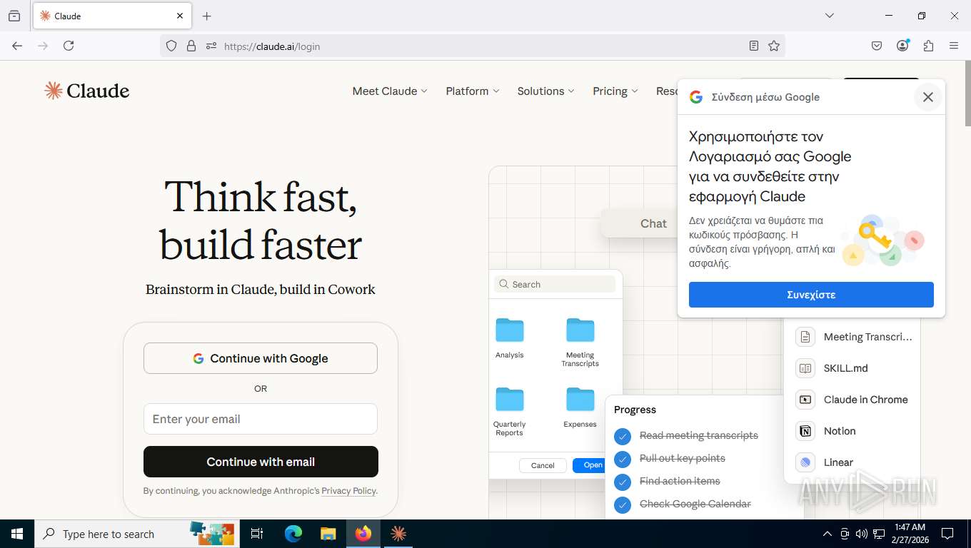Open File Explorer from taskbar
This screenshot has height=548, width=971.
328,534
